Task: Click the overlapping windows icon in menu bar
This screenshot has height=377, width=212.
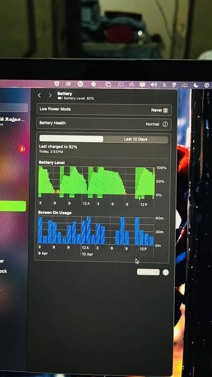Action: [108, 84]
